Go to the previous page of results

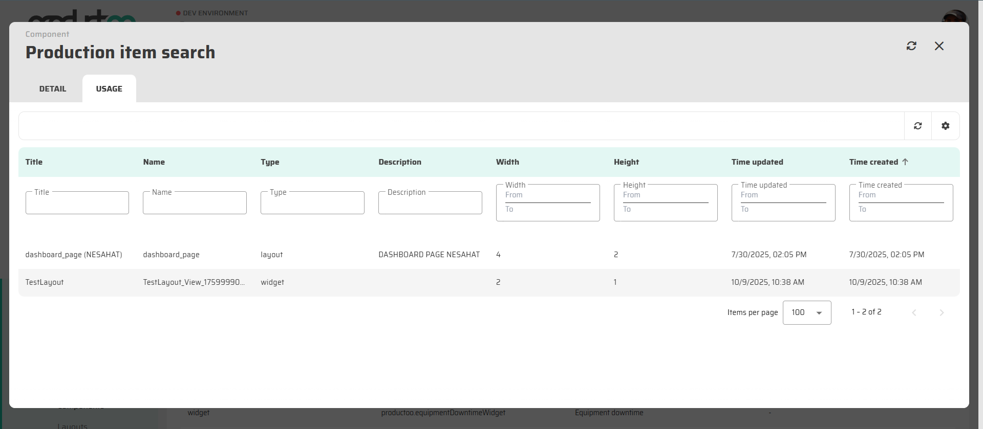(x=914, y=312)
